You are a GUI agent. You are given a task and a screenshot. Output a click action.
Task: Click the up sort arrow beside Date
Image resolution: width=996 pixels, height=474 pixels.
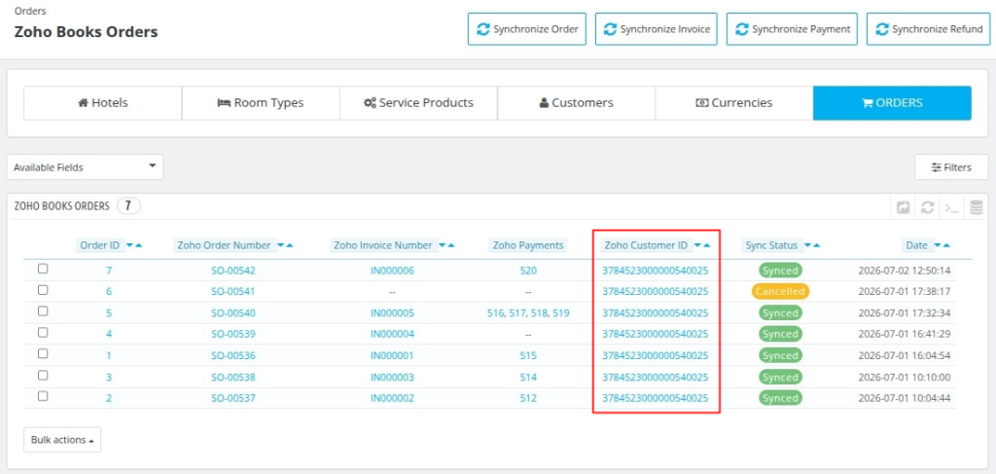pyautogui.click(x=945, y=245)
